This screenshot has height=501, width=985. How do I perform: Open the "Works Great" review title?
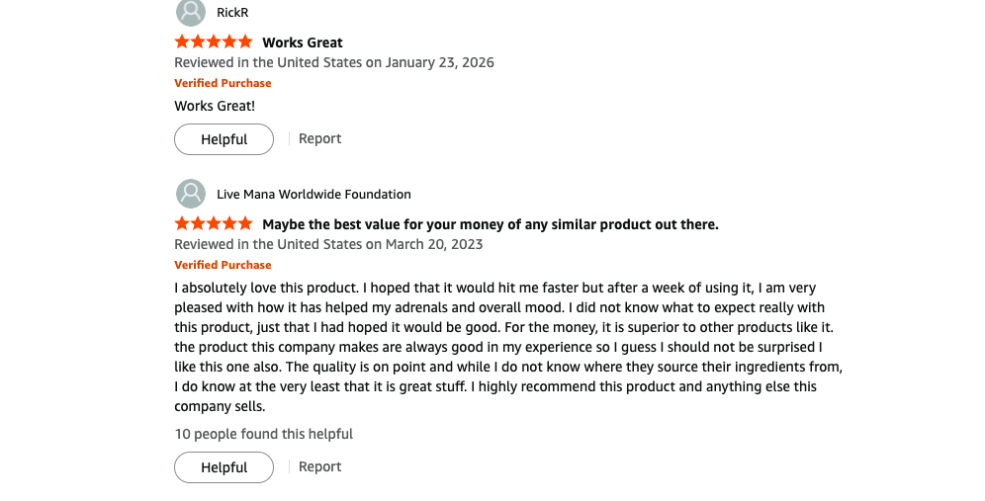point(302,42)
